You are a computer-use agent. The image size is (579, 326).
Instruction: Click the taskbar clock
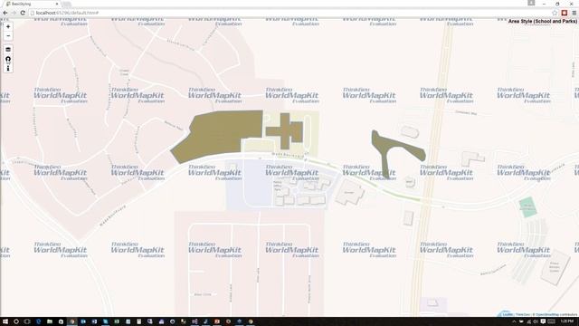point(567,321)
